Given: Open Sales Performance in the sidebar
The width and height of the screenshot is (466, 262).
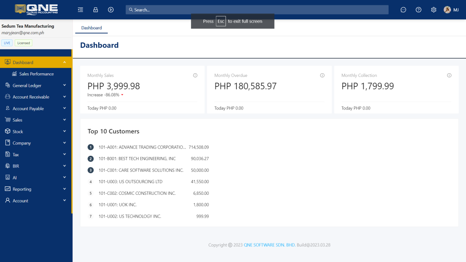Looking at the screenshot, I should (x=36, y=74).
